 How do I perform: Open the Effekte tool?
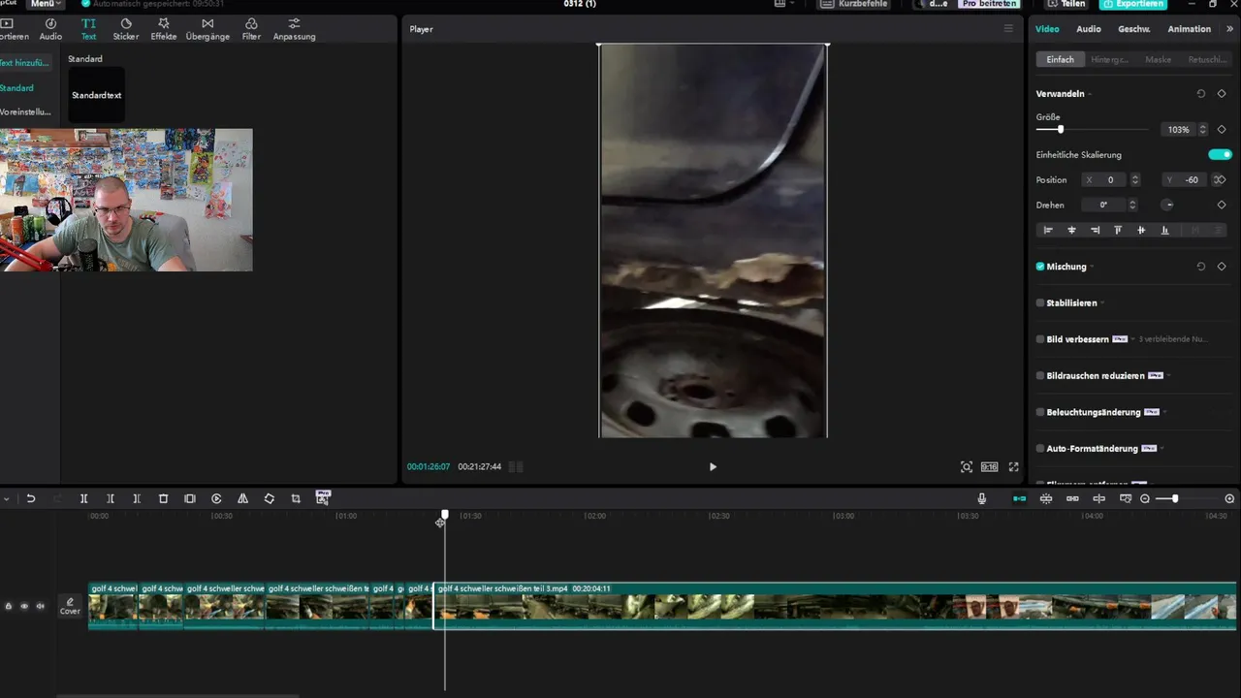pyautogui.click(x=163, y=28)
